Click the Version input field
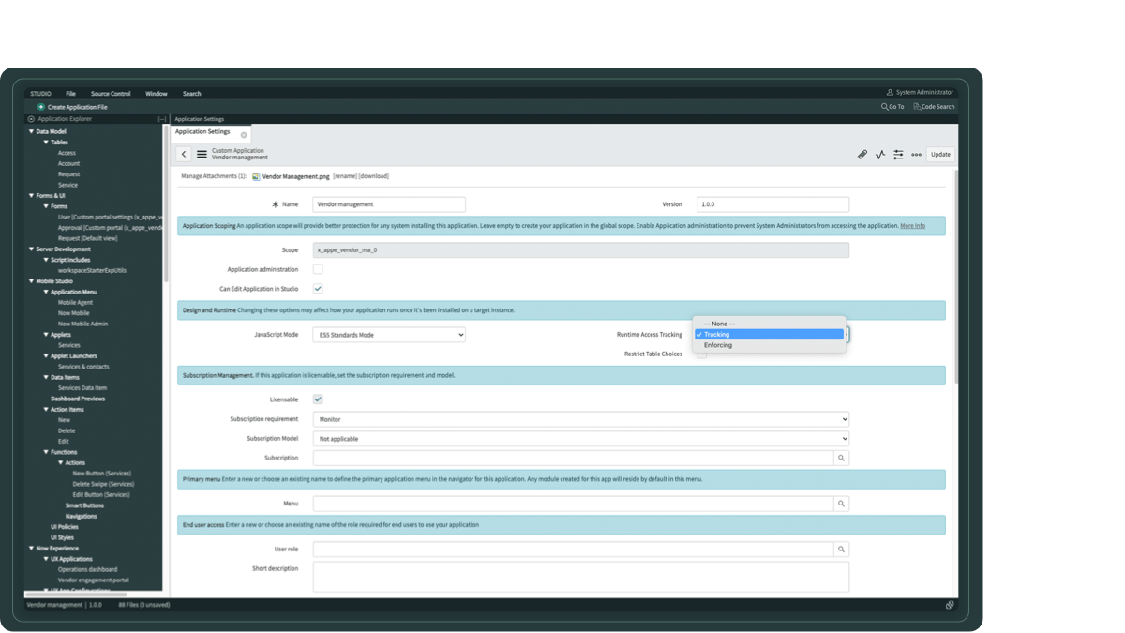 [772, 204]
